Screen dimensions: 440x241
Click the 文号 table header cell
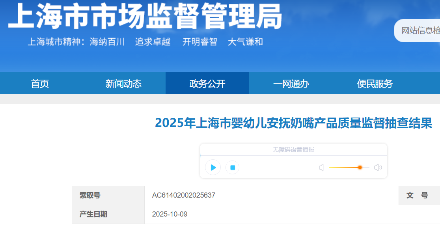pos(418,195)
